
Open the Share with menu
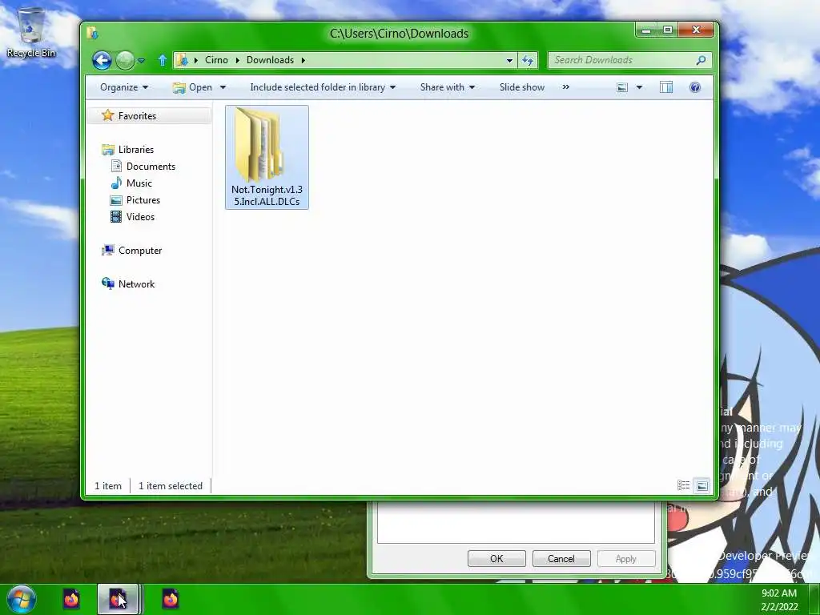click(447, 87)
